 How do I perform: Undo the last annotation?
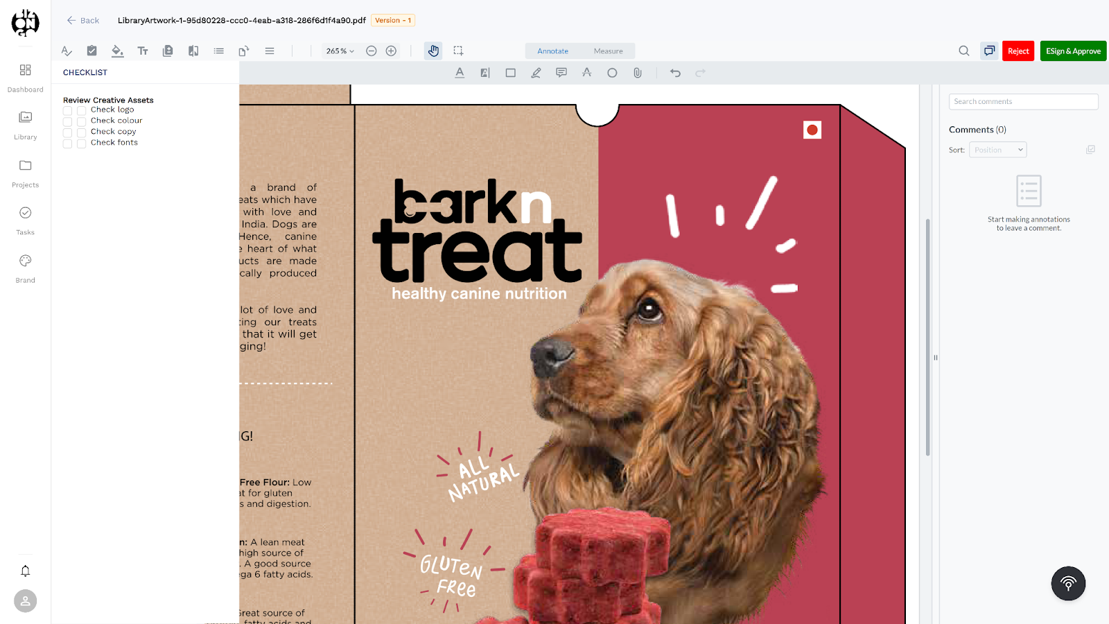coord(675,73)
